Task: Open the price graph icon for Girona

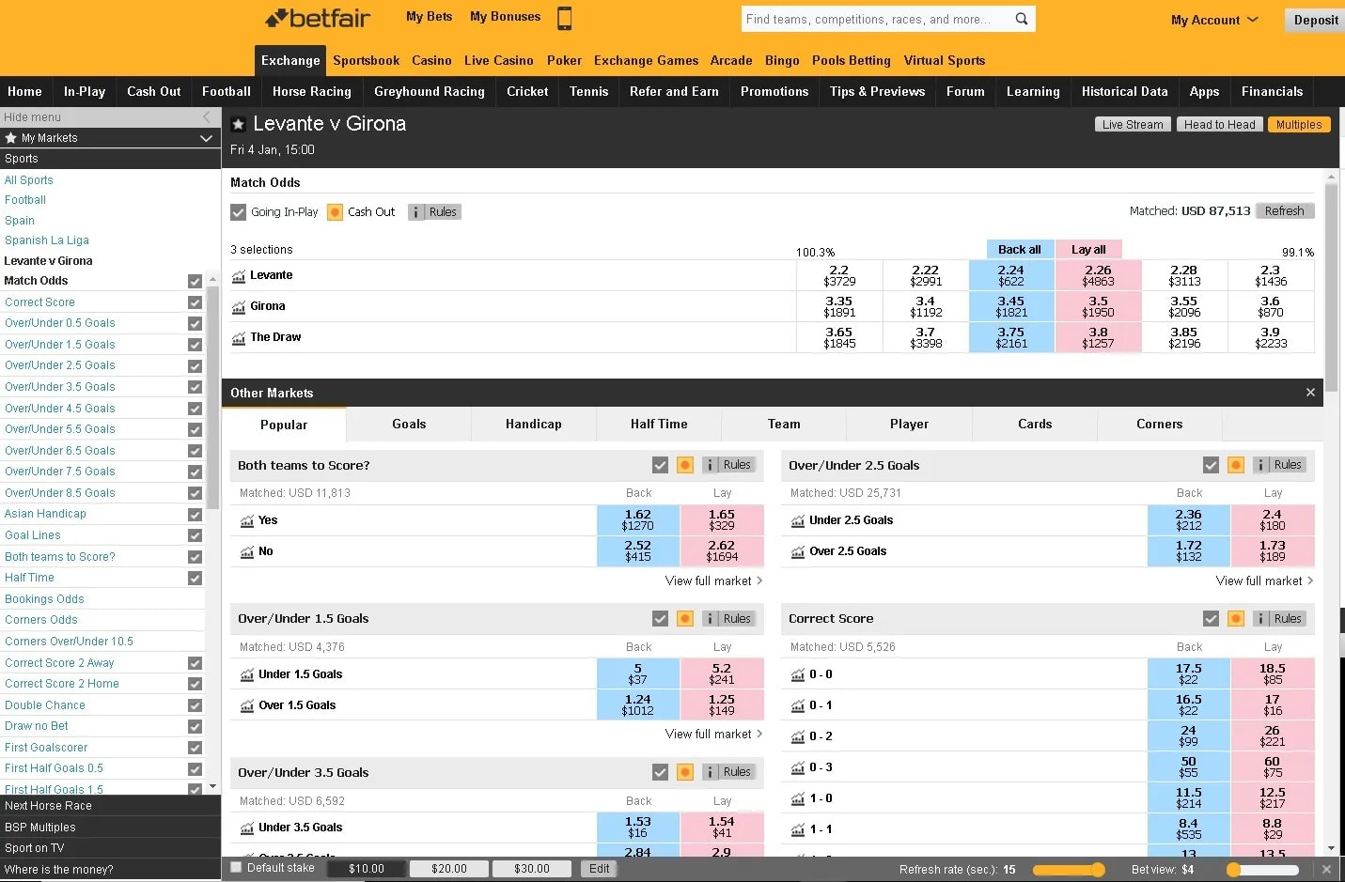Action: point(239,307)
